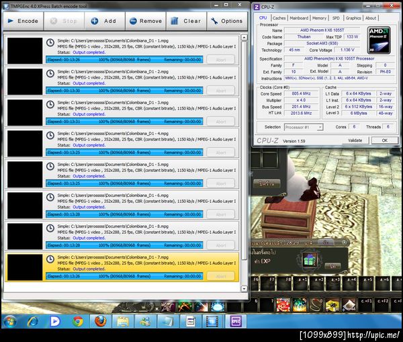The width and height of the screenshot is (403, 342).
Task: Click the yellow skill icon in game hotbar
Action: tap(332, 305)
